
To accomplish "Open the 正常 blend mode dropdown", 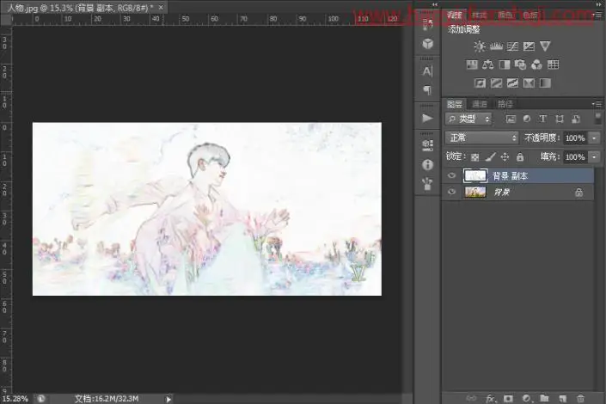I will [482, 138].
